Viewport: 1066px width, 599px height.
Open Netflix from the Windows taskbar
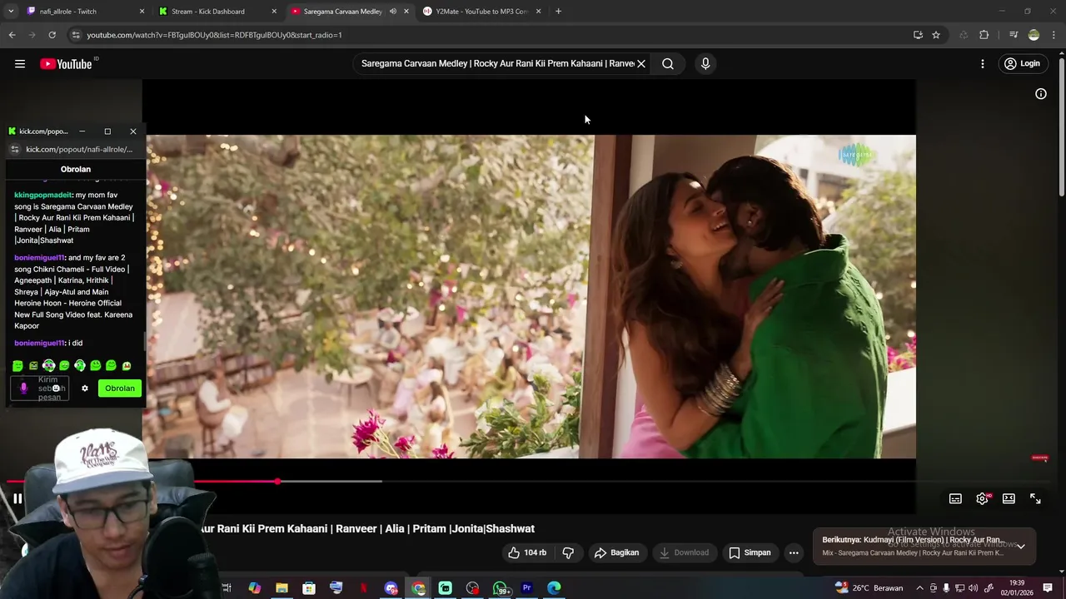(363, 588)
